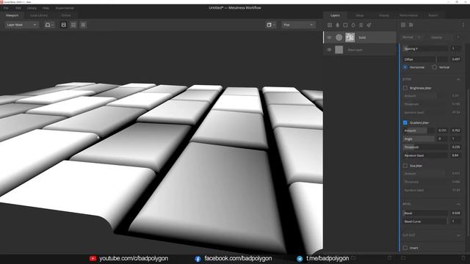Switch to the Display tab

point(384,15)
